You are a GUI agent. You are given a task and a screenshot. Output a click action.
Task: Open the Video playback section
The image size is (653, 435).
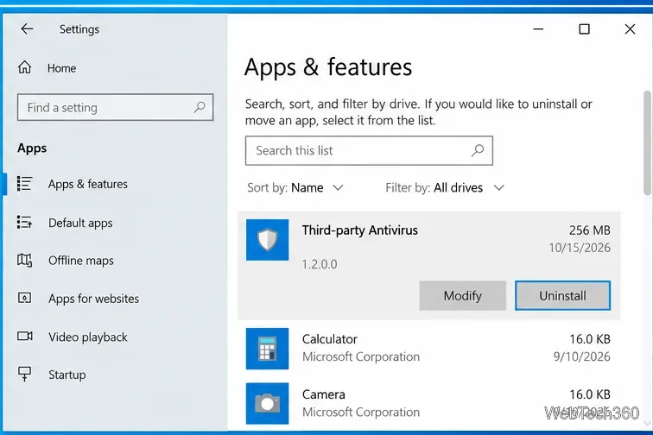point(88,337)
